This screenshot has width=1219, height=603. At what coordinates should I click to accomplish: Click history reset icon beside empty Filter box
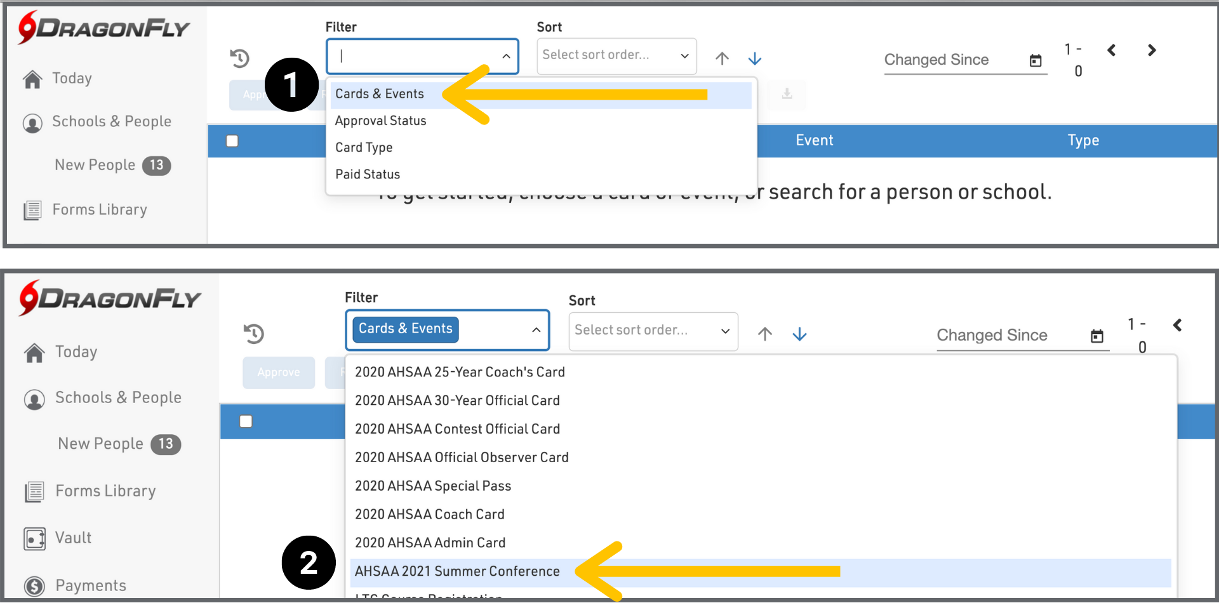[x=240, y=58]
